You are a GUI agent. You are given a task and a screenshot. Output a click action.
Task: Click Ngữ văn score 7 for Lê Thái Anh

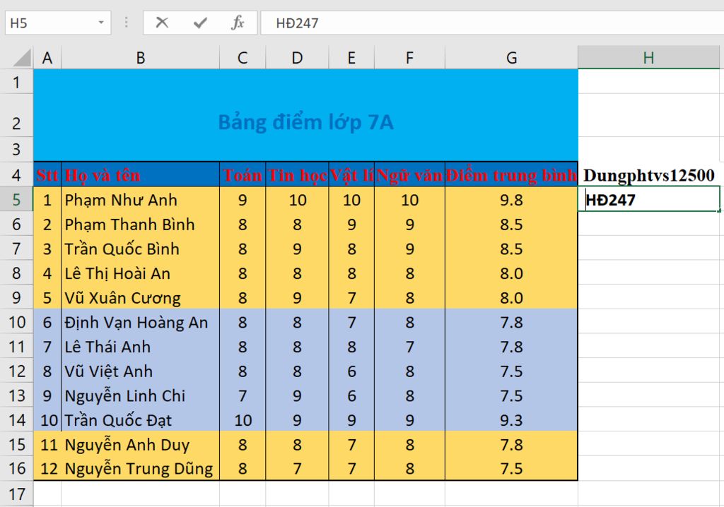(x=409, y=346)
